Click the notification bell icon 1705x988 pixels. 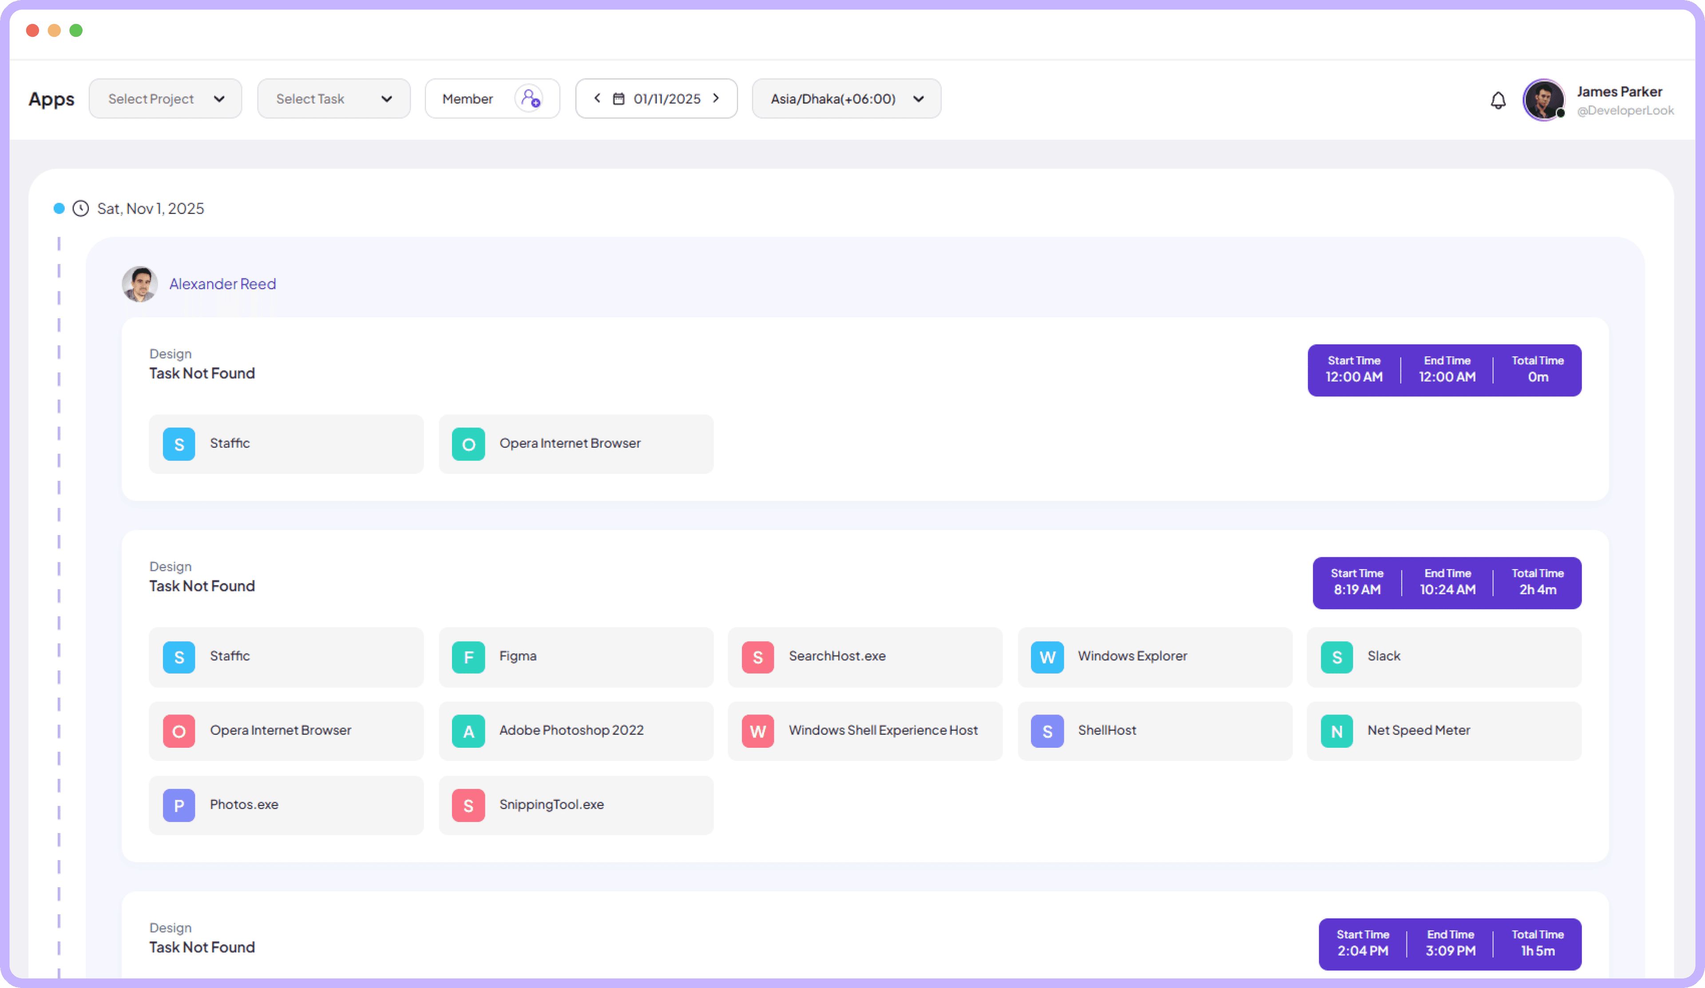1499,99
